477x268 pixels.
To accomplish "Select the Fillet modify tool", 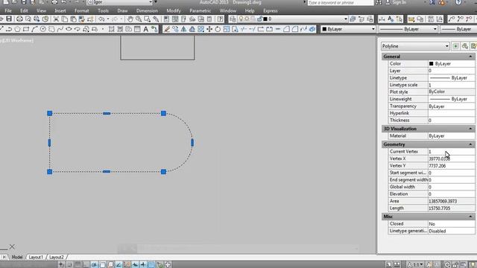I will (295, 29).
